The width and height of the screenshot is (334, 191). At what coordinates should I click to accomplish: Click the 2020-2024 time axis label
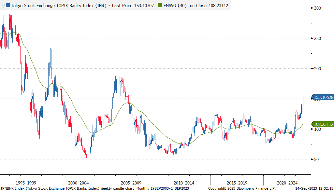pos(287,183)
